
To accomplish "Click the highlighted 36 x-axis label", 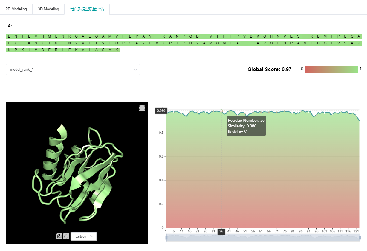I will (221, 232).
